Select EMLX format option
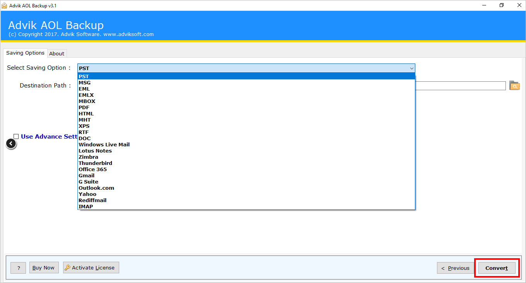 pyautogui.click(x=246, y=95)
